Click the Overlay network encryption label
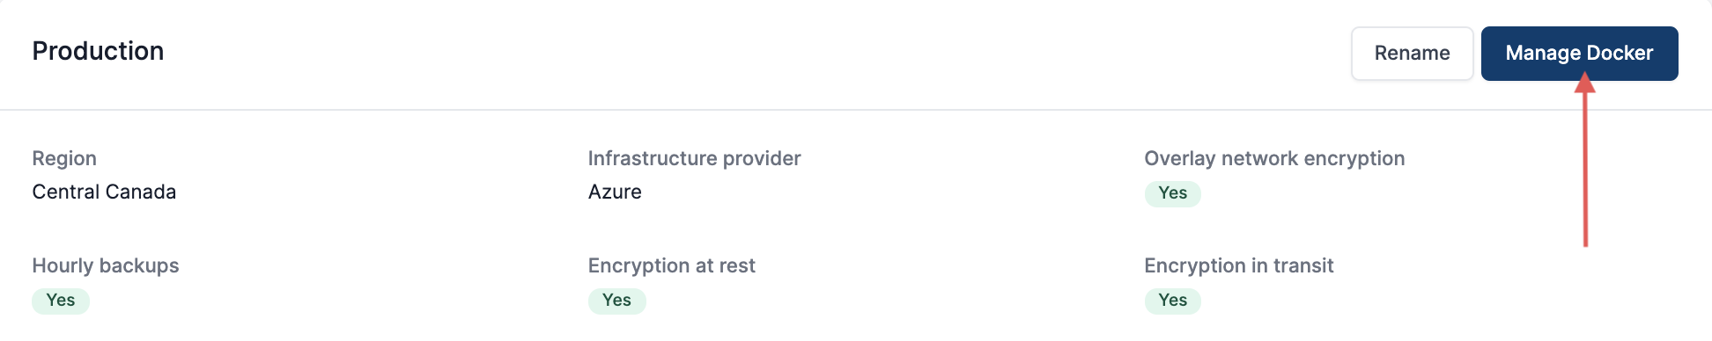Screen dimensions: 1712x341 point(1274,158)
